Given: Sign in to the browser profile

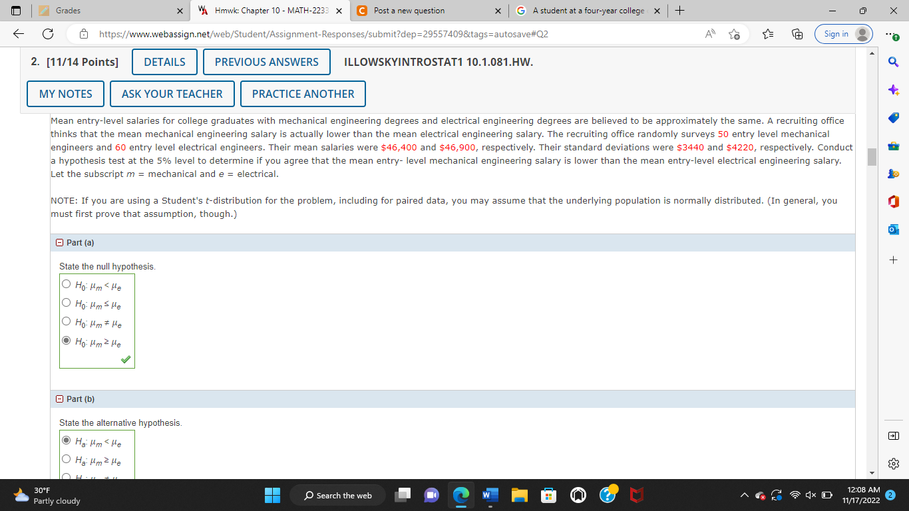Looking at the screenshot, I should pyautogui.click(x=844, y=34).
